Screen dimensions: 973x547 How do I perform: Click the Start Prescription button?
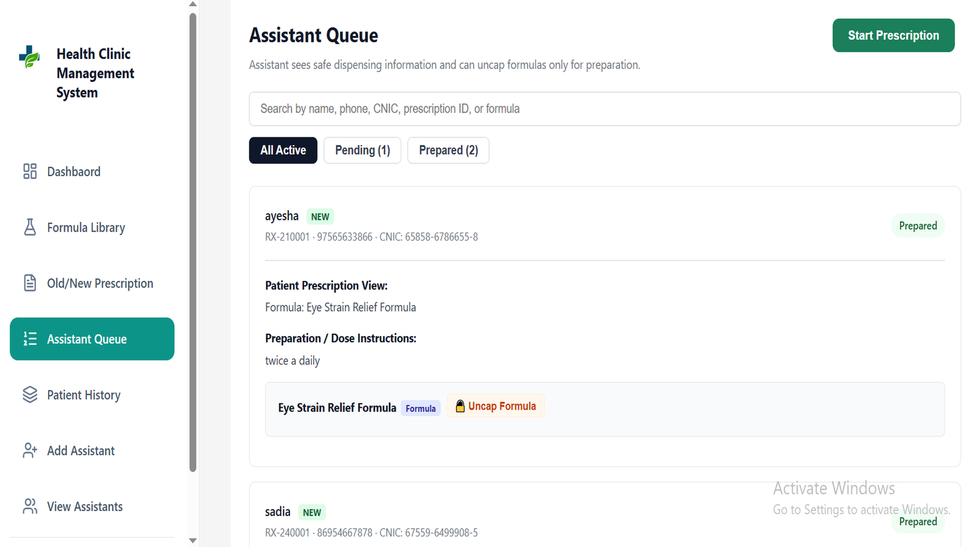893,35
